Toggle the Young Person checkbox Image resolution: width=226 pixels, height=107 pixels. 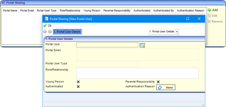(x=78, y=82)
